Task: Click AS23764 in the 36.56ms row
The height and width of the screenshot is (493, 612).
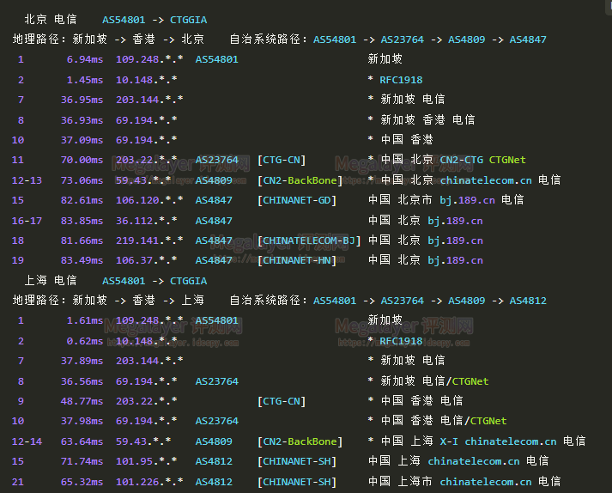Action: [217, 381]
